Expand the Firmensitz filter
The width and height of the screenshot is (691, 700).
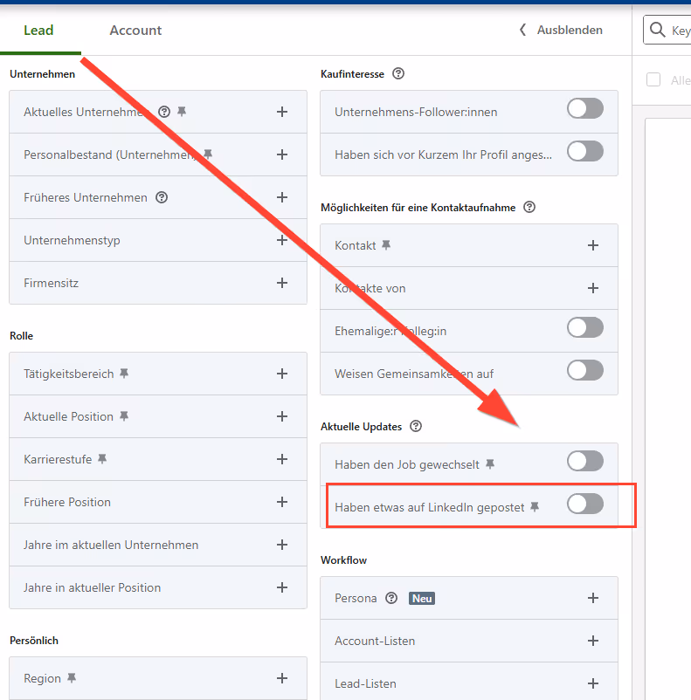[281, 283]
